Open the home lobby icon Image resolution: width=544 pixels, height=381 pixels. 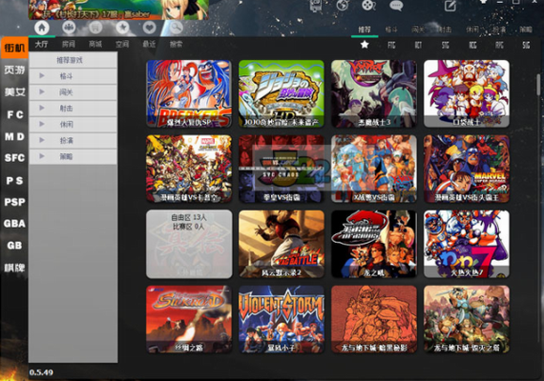point(42,28)
